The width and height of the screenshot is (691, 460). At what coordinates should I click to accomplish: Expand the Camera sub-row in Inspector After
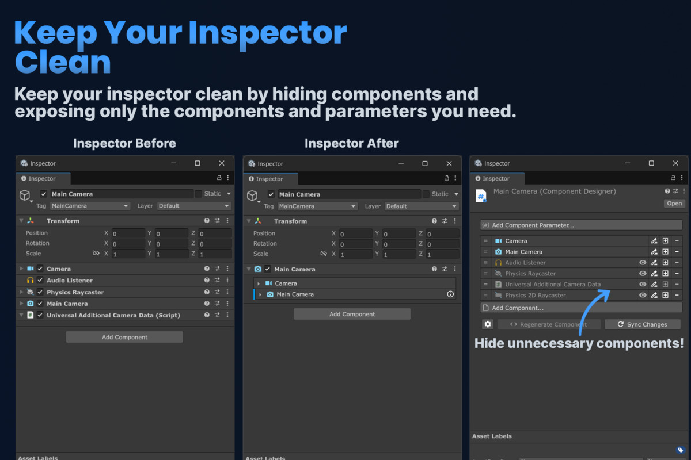(x=259, y=283)
